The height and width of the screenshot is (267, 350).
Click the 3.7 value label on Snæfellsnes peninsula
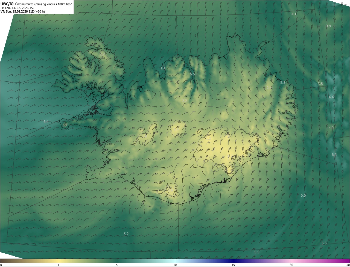(x=65, y=125)
